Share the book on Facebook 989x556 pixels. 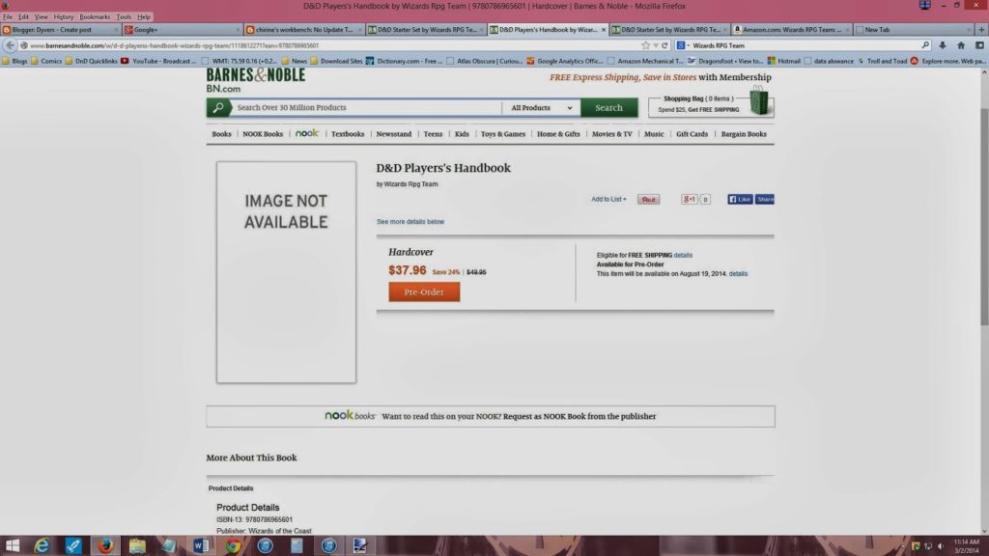tap(765, 199)
